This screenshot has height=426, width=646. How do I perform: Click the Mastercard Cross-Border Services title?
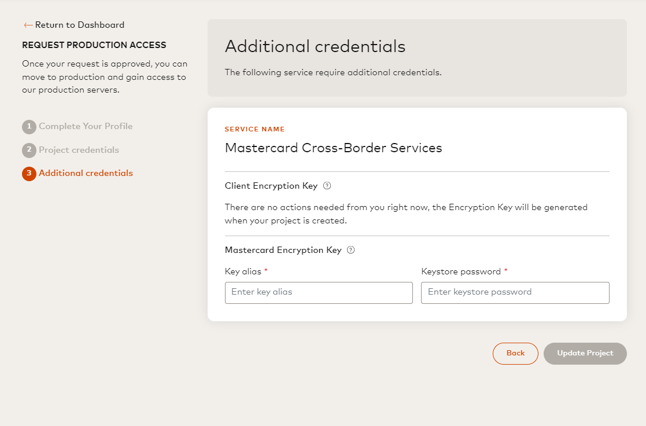333,148
